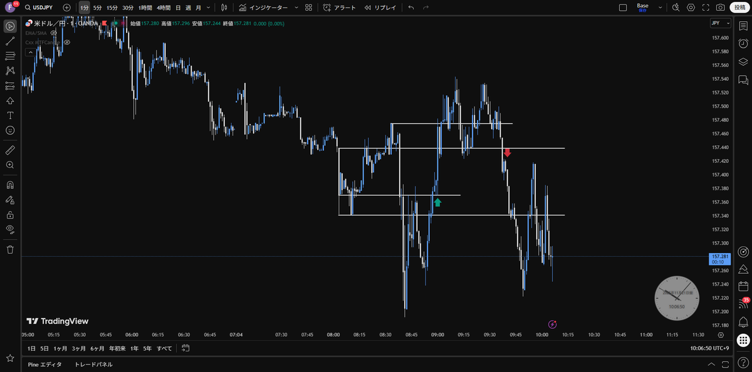Image resolution: width=752 pixels, height=372 pixels.
Task: Open the Pine エディタ tab
Action: (45, 364)
